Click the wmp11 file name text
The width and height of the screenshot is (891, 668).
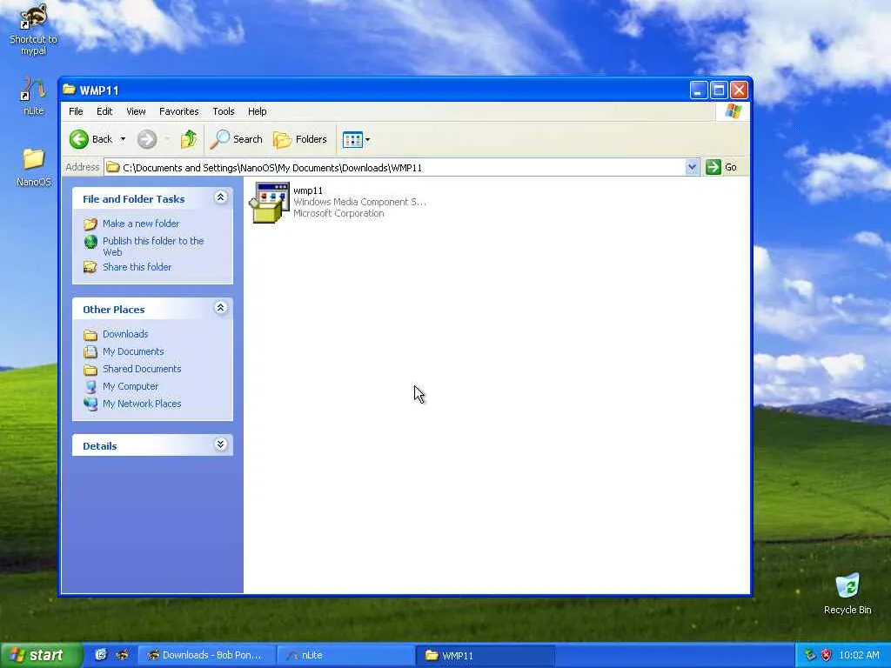(308, 190)
